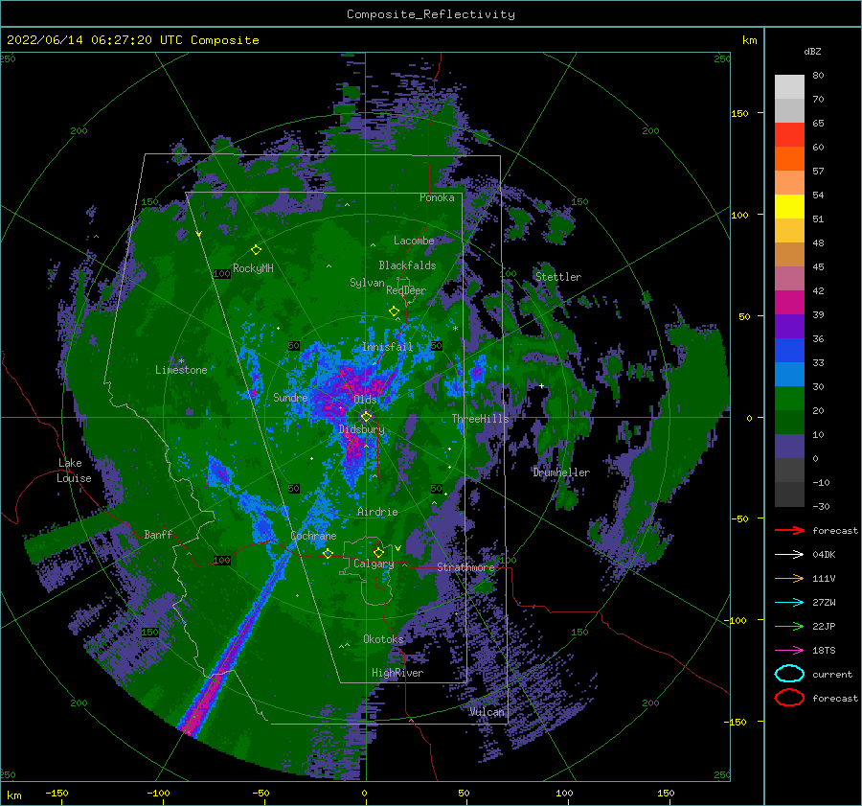Click the Okotoks city label
This screenshot has width=862, height=806.
click(x=383, y=639)
